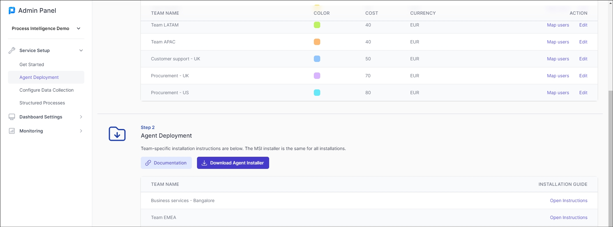Screen dimensions: 613x227
Task: Collapse the Service Setup section chevron
Action: point(81,50)
